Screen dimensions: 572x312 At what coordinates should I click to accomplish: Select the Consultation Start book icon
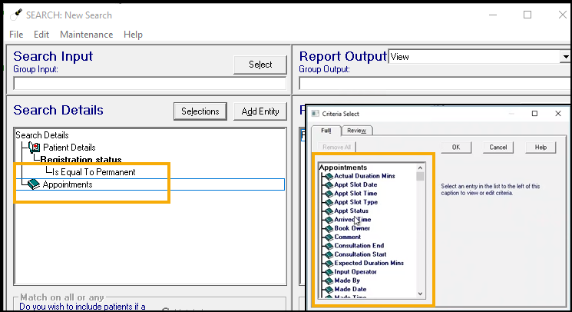pos(328,254)
